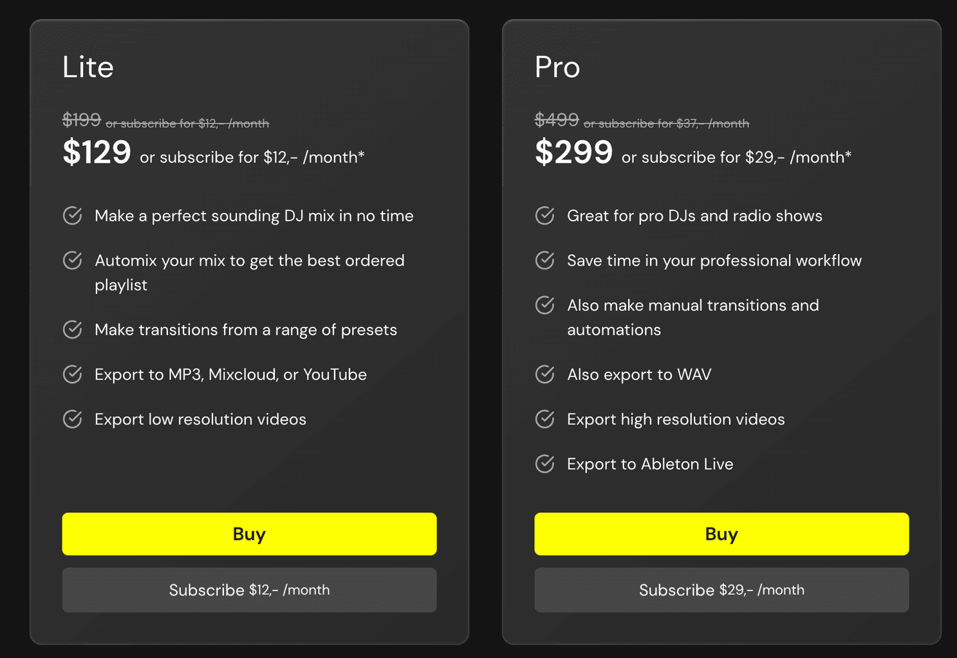Click checkmark icon next to manual transitions
Screen dimensions: 957x658
(544, 305)
